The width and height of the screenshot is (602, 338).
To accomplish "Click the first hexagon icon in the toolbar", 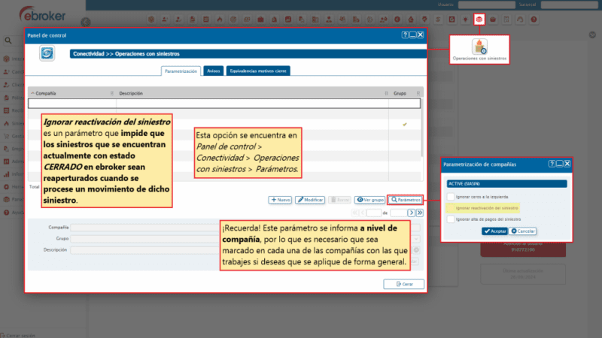I will [x=151, y=20].
